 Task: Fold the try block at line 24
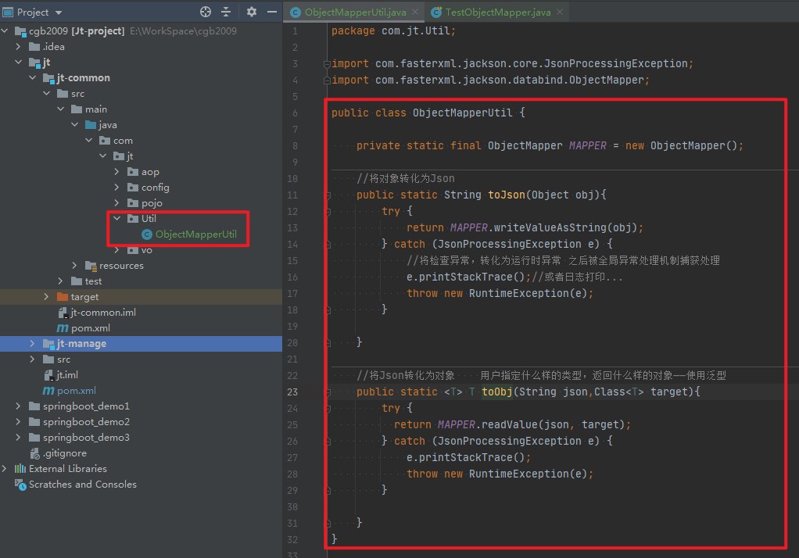pyautogui.click(x=328, y=408)
